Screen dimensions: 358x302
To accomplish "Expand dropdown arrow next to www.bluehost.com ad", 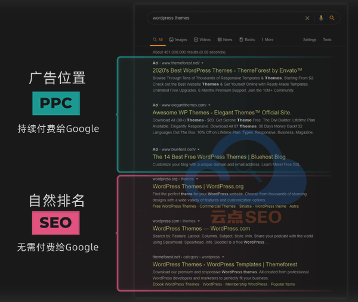I will click(x=198, y=150).
